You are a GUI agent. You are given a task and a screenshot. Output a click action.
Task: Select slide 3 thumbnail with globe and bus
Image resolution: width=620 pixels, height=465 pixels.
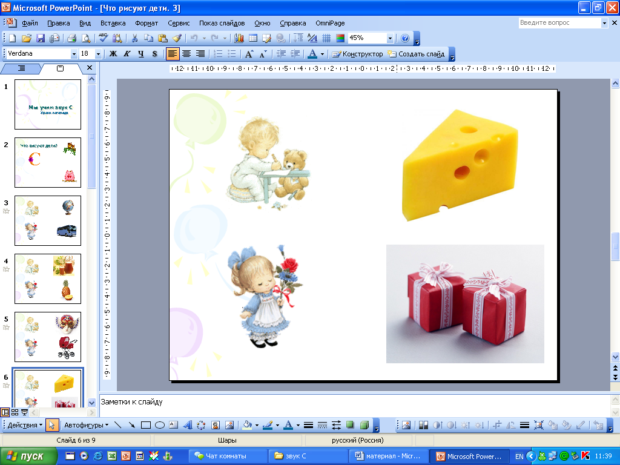point(48,220)
